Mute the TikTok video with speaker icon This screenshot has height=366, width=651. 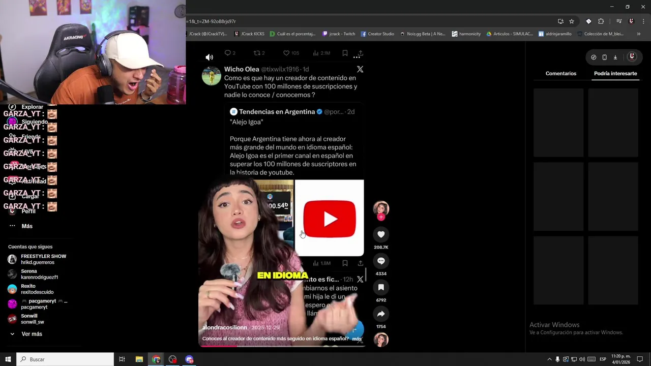pyautogui.click(x=209, y=57)
